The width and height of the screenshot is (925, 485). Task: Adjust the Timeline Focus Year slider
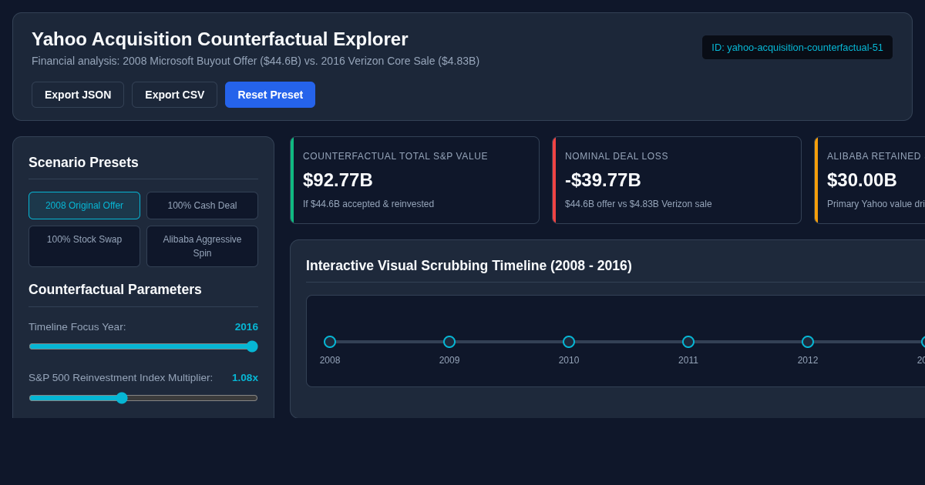[x=143, y=346]
